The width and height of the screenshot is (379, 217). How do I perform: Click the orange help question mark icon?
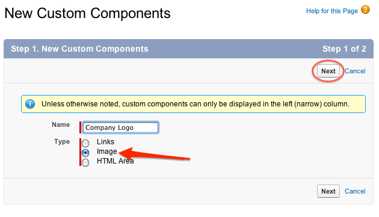(x=365, y=10)
